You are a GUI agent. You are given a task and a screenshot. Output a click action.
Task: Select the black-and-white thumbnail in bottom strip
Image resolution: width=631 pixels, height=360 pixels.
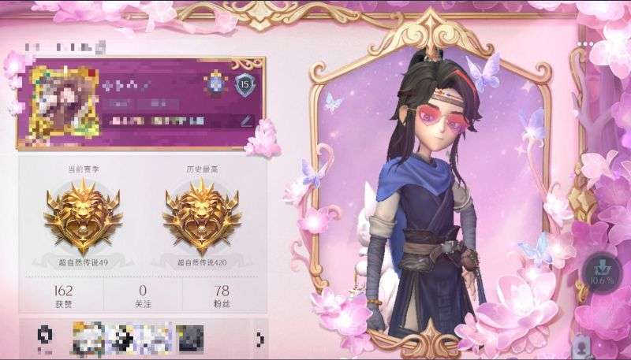[x=122, y=339]
